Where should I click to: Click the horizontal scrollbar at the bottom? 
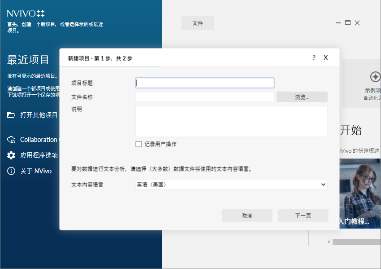click(356, 242)
